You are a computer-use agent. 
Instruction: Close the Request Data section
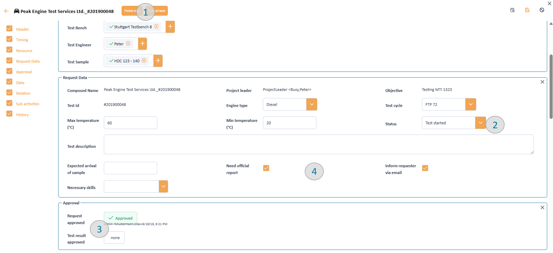(x=542, y=82)
